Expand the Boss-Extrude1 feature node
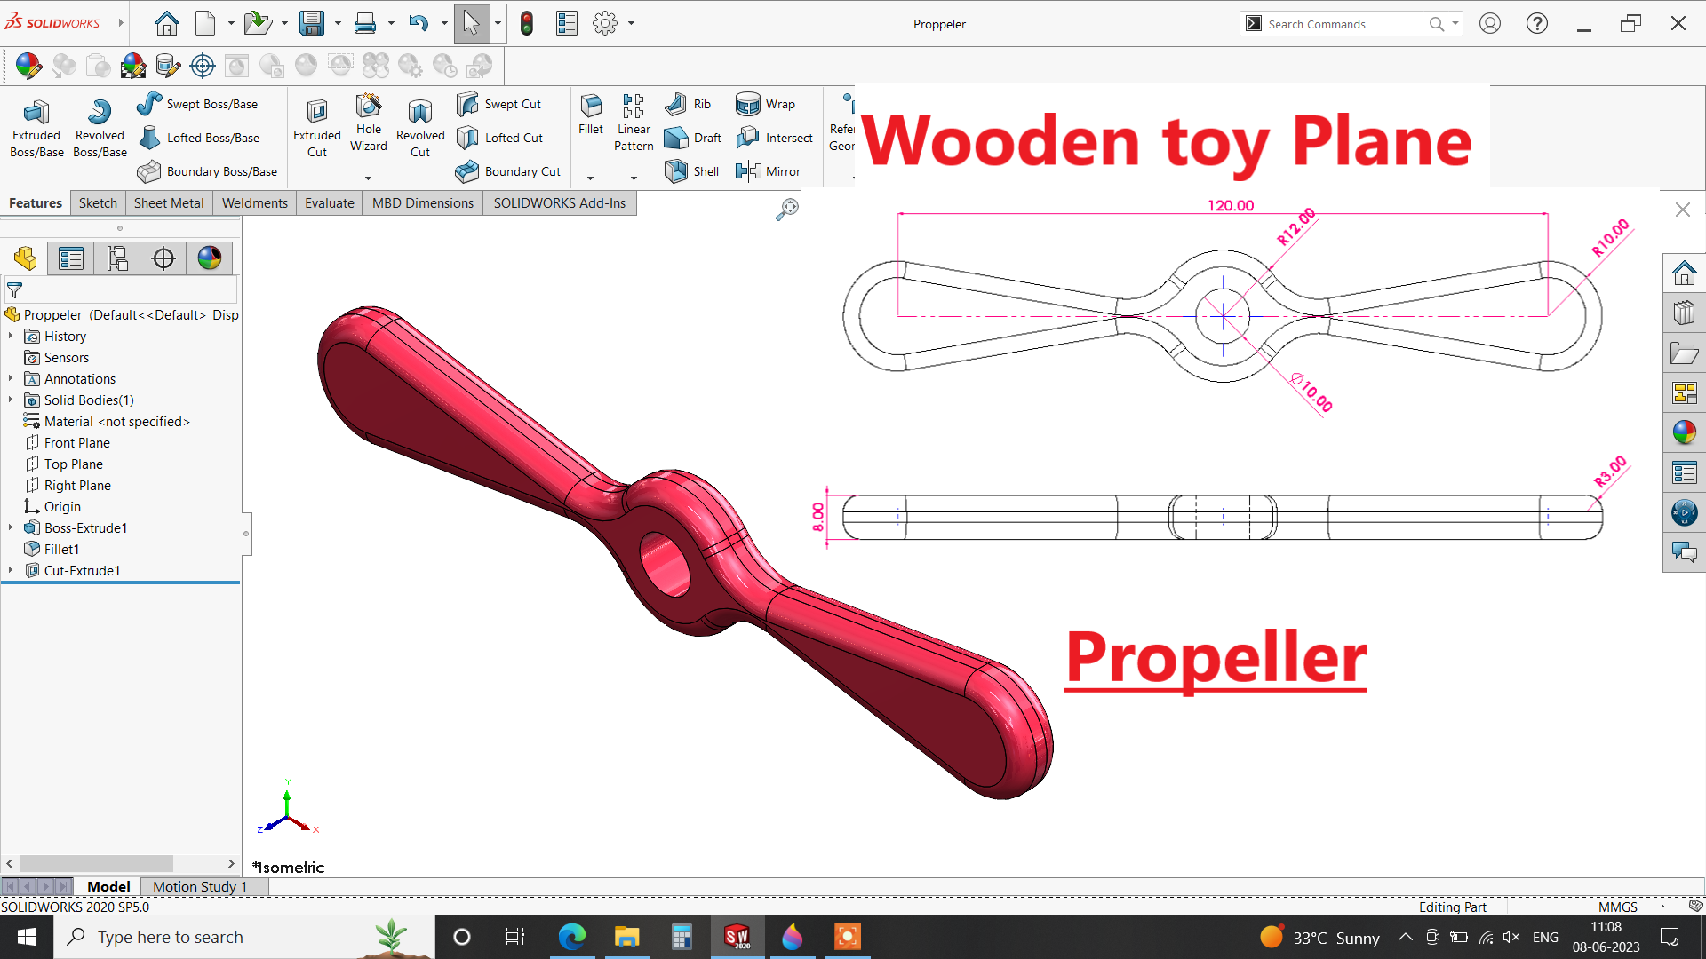Image resolution: width=1706 pixels, height=959 pixels. [x=11, y=527]
